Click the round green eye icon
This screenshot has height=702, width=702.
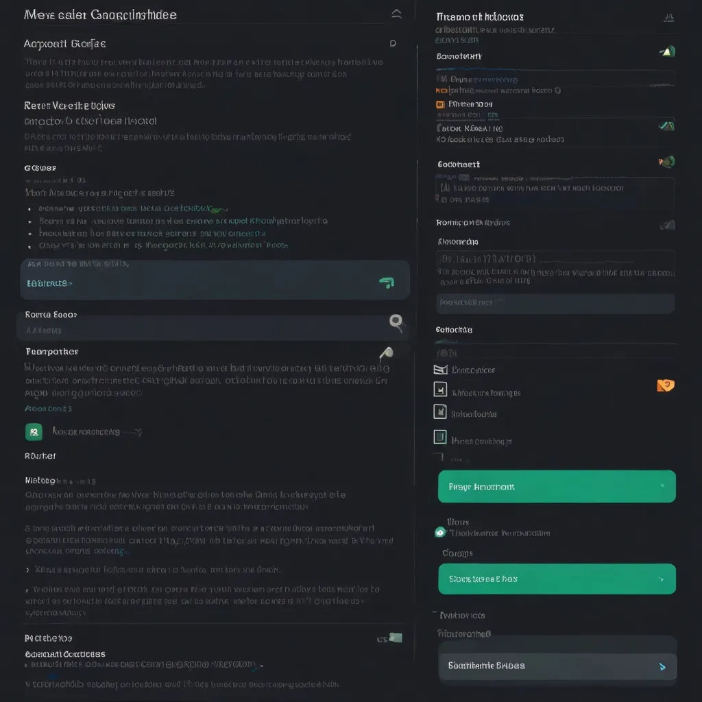pyautogui.click(x=439, y=532)
